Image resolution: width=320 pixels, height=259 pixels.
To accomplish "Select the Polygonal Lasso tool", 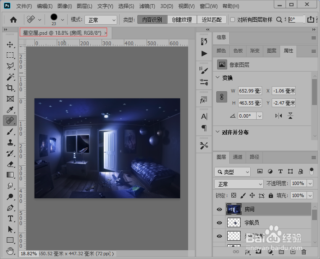I will pyautogui.click(x=10, y=66).
